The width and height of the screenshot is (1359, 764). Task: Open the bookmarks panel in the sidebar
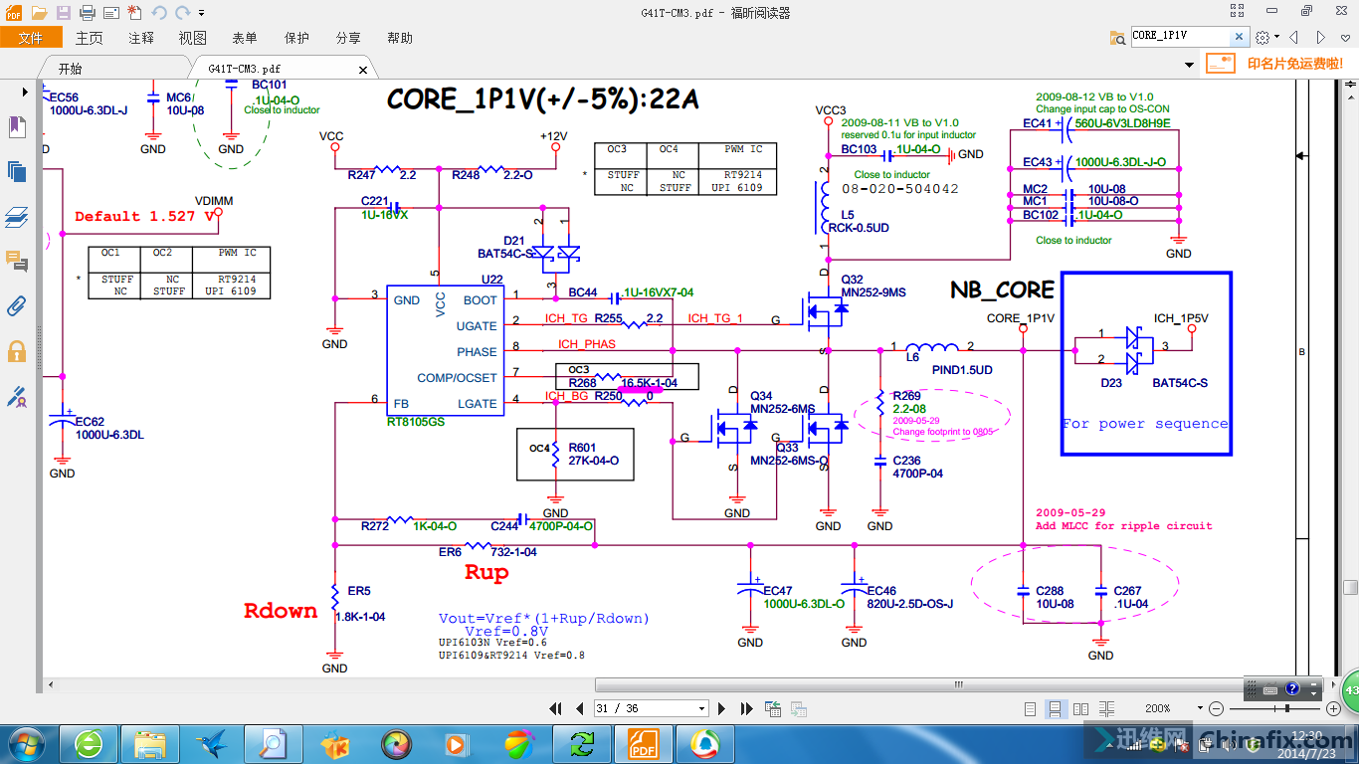tap(16, 126)
